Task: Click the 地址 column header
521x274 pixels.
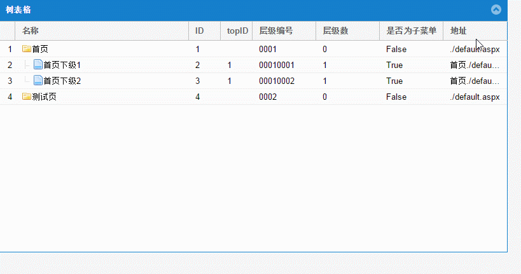Action: click(x=475, y=31)
